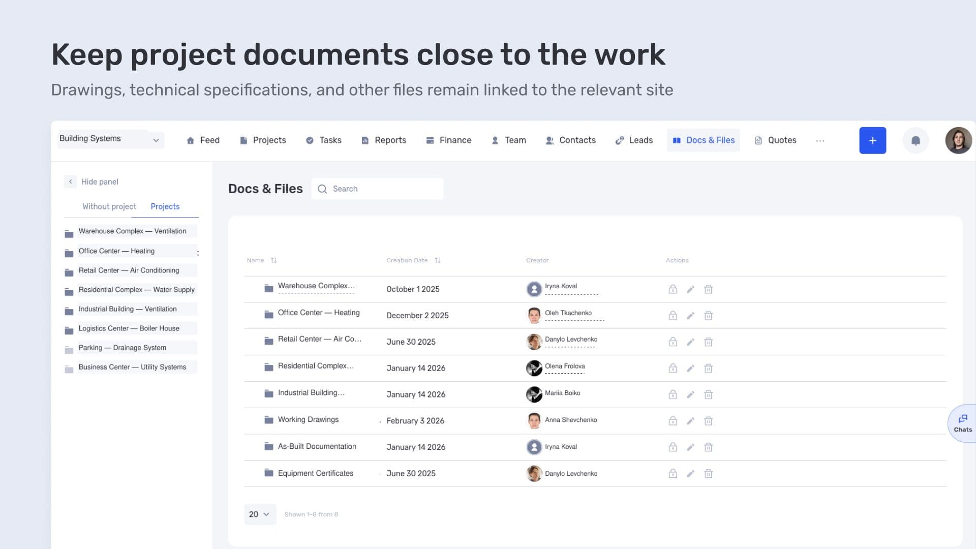Click the February 3 2026 date cell
This screenshot has width=976, height=549.
pos(415,421)
